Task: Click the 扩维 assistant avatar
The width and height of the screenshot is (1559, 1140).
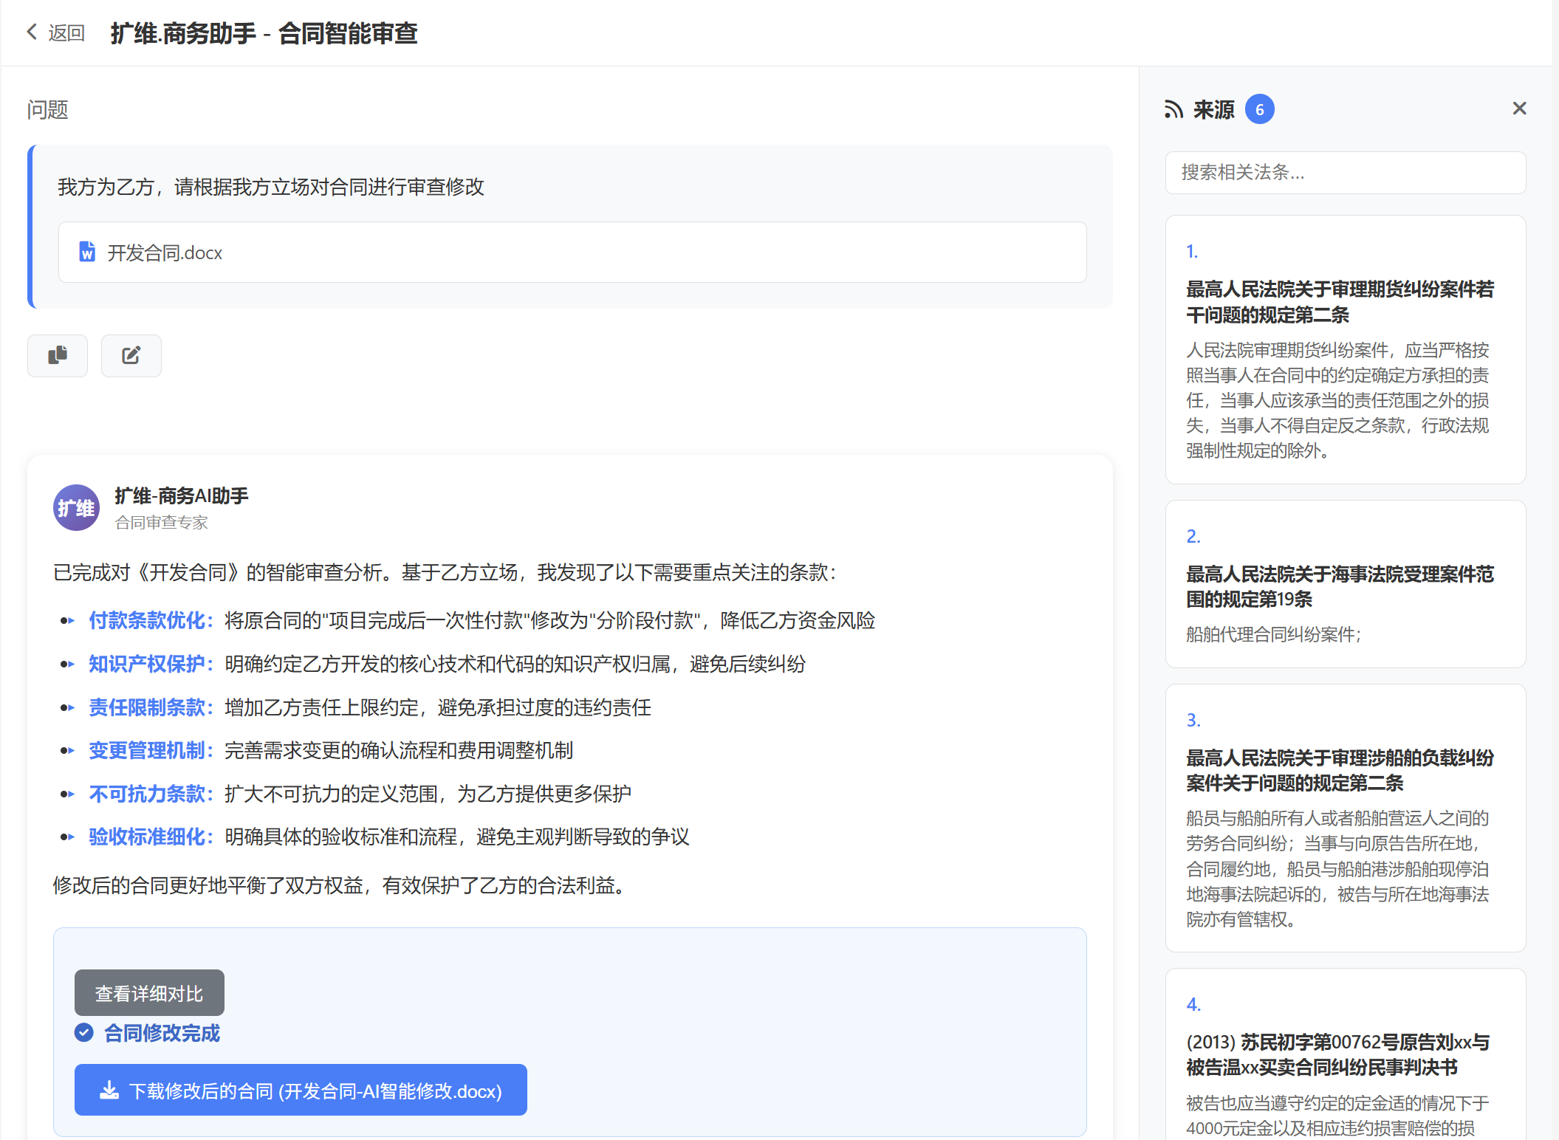Action: pos(76,508)
